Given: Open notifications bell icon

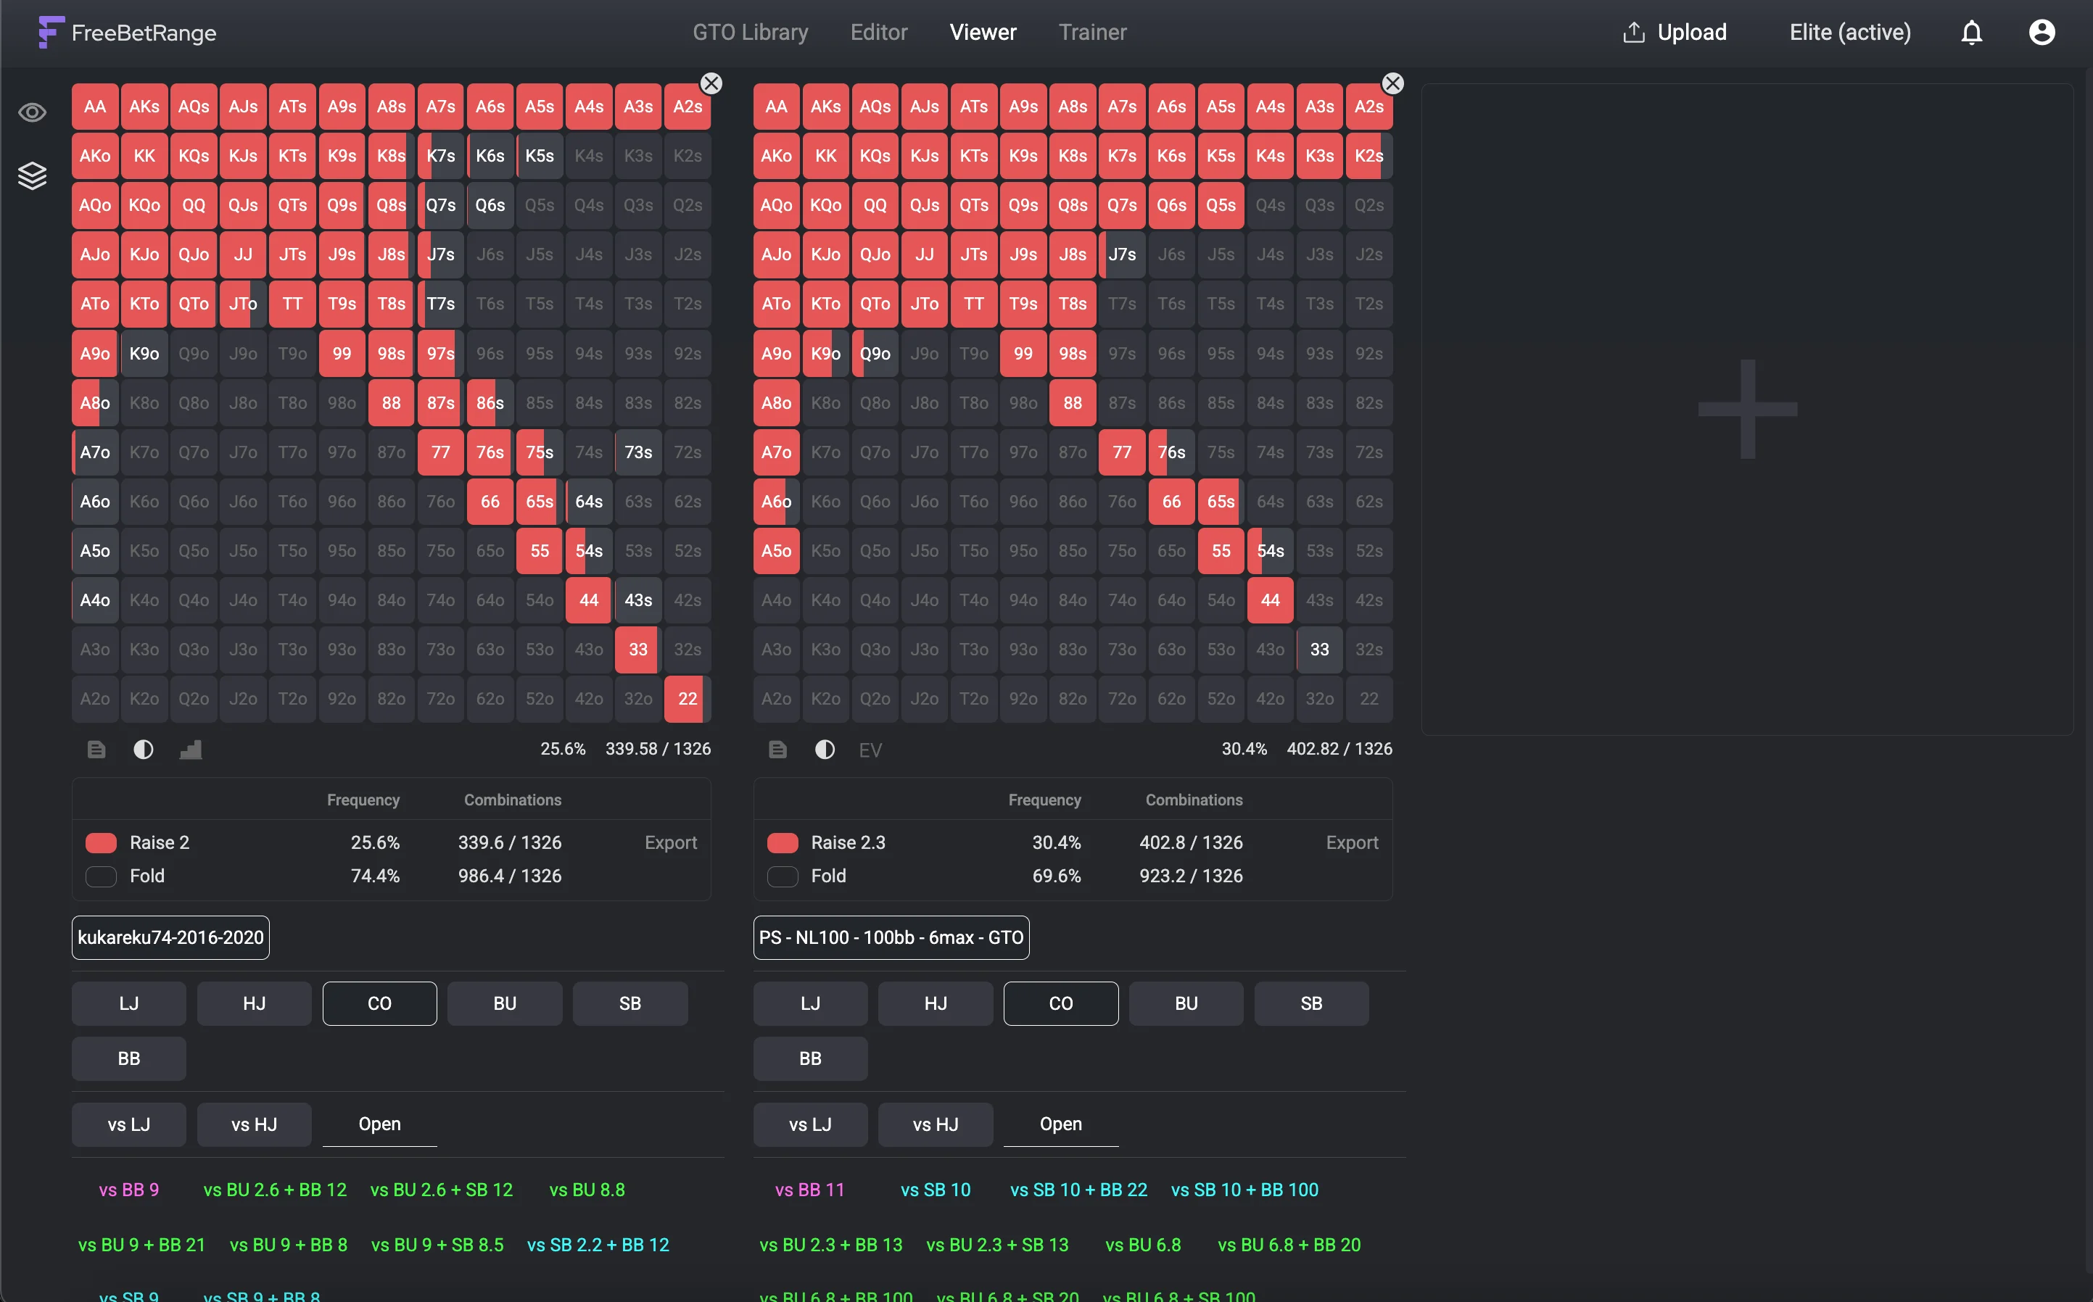Looking at the screenshot, I should (1972, 33).
